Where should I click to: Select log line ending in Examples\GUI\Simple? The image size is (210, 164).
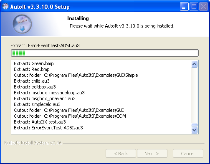point(76,75)
